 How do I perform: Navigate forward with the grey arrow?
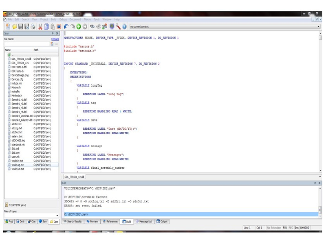85,26
